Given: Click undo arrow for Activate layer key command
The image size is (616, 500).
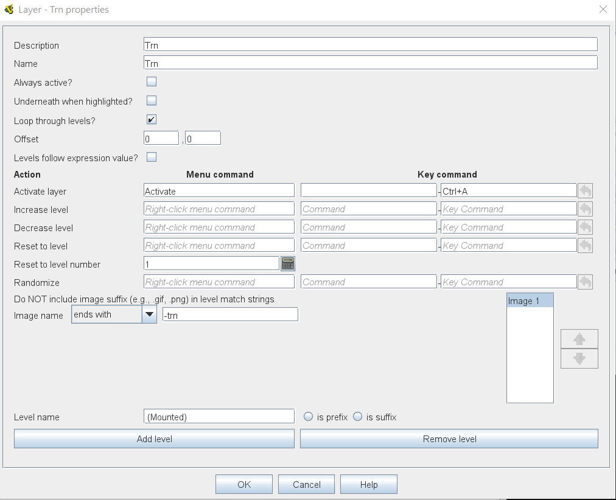Looking at the screenshot, I should (x=585, y=191).
